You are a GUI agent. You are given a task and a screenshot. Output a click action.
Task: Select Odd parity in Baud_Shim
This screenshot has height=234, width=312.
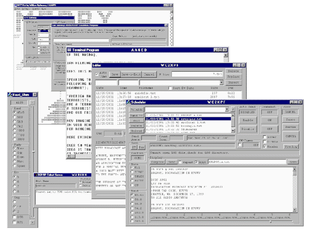15,153
